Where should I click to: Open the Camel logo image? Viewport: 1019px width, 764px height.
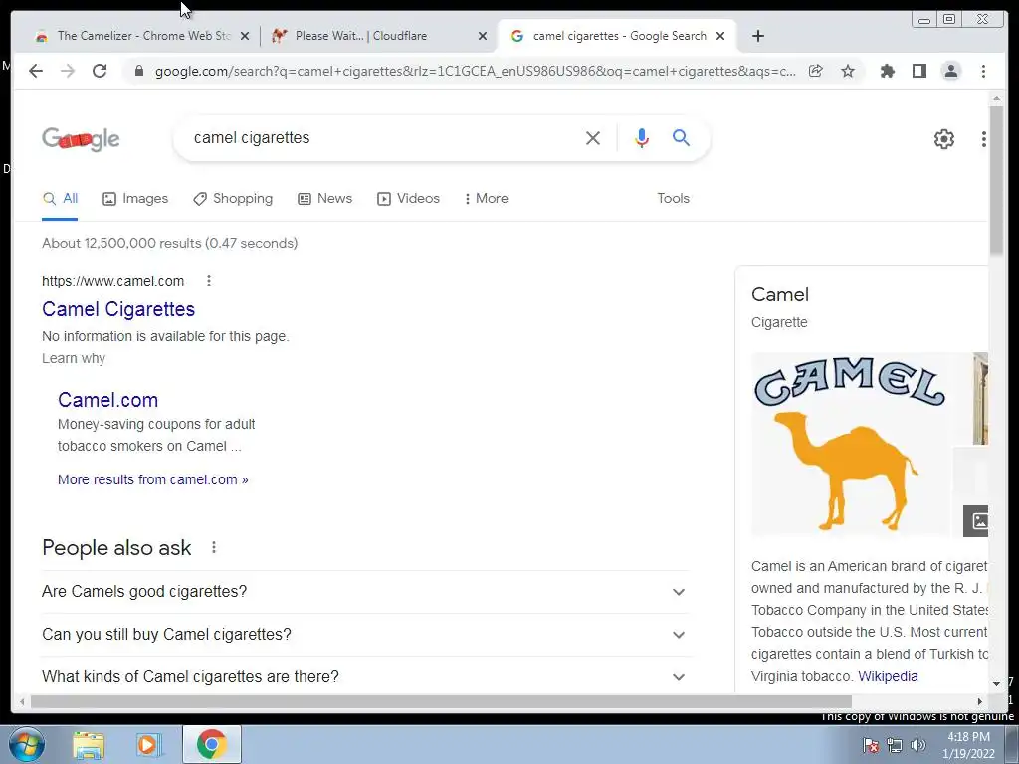point(852,444)
